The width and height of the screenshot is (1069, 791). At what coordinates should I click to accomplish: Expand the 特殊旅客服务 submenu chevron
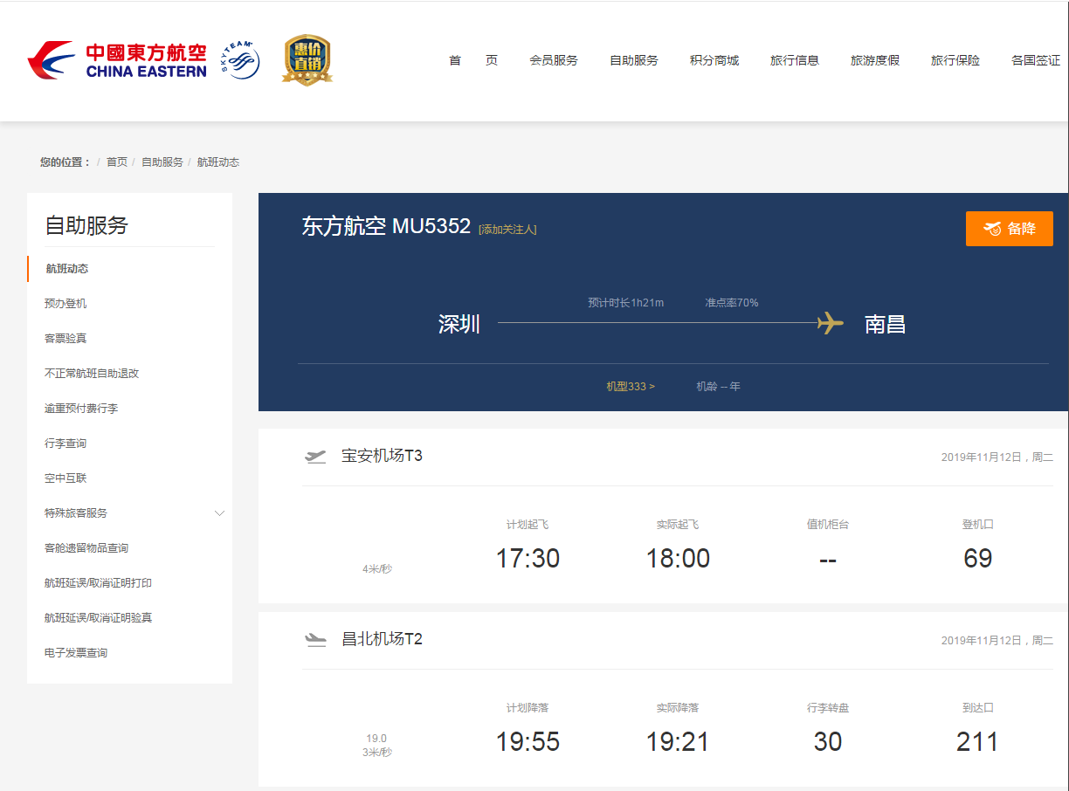coord(220,513)
